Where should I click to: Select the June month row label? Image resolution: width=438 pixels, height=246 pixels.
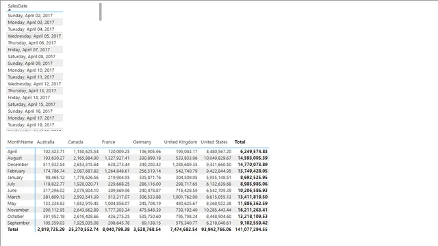click(12, 191)
